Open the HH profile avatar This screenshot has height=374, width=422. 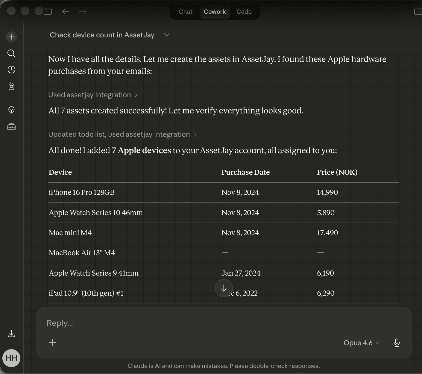coord(11,358)
